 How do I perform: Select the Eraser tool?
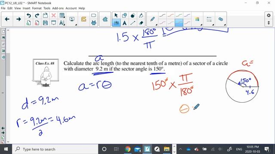141,23
